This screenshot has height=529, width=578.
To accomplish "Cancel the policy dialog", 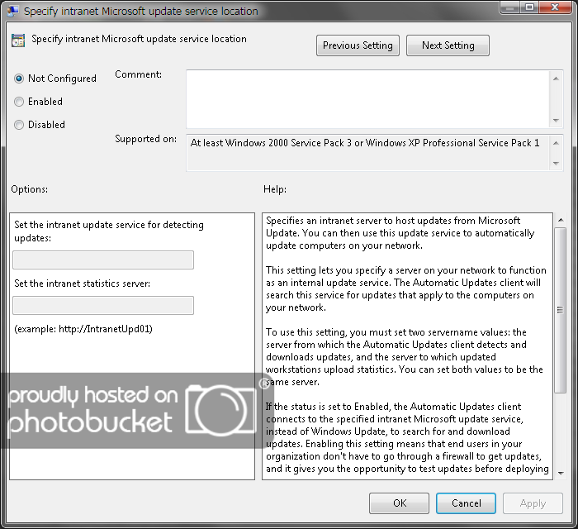I will [x=466, y=503].
